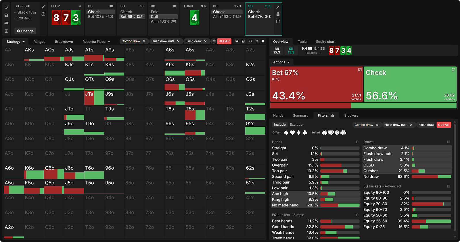This screenshot has width=460, height=242.
Task: Open the Strategy dropdown
Action: click(x=16, y=42)
